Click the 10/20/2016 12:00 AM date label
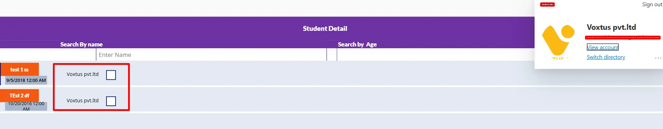This screenshot has height=129, width=663. click(x=26, y=106)
